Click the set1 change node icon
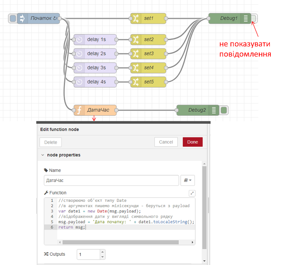 (x=136, y=19)
